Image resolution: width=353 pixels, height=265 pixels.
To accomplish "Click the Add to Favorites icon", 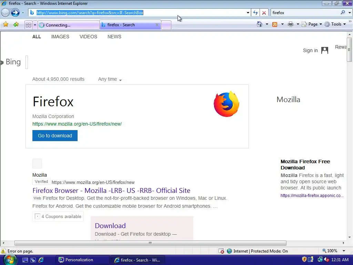I will [x=16, y=24].
